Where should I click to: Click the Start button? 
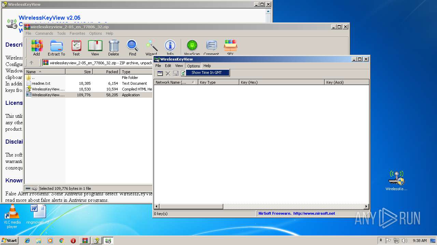point(9,241)
